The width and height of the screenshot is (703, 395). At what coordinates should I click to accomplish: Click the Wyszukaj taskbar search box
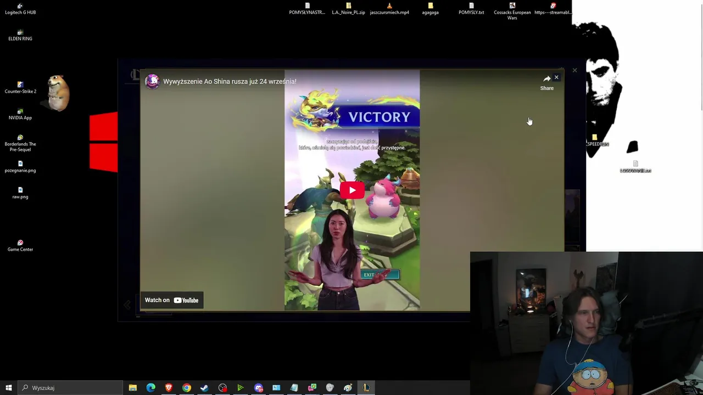pos(70,388)
